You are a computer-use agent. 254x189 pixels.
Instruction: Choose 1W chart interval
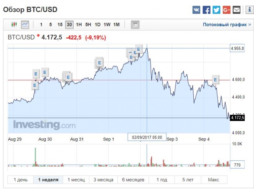coord(107,25)
